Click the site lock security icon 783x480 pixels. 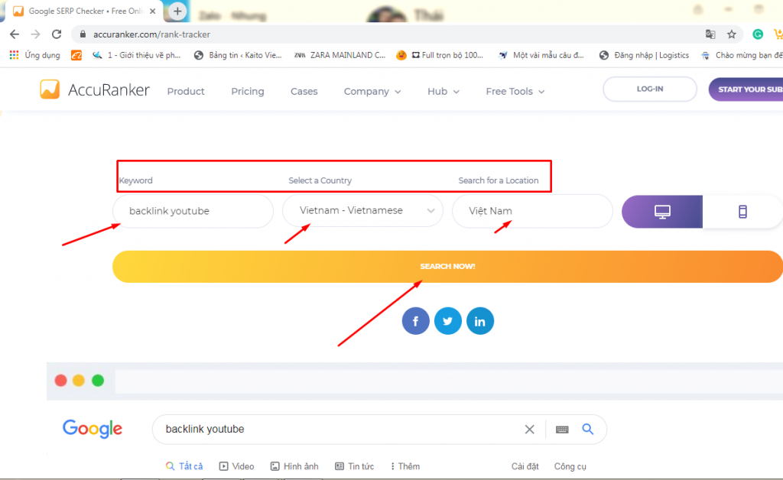pyautogui.click(x=83, y=34)
